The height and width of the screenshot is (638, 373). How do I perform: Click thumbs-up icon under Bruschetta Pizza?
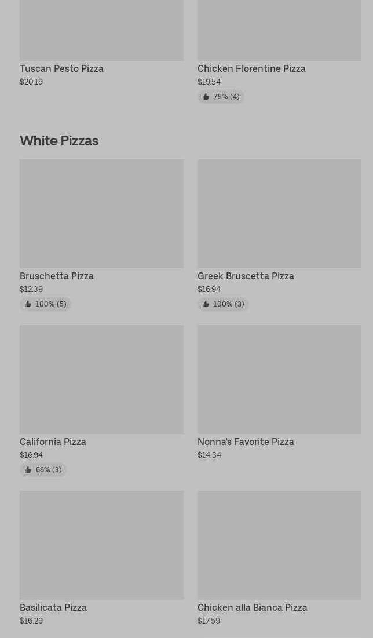pos(28,304)
